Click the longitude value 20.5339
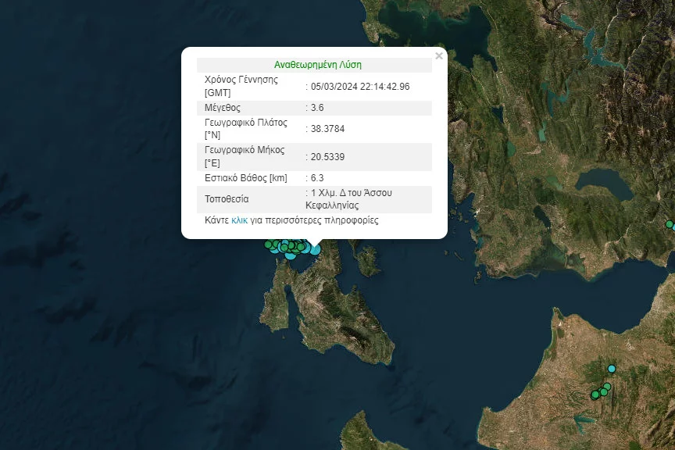 (x=327, y=156)
